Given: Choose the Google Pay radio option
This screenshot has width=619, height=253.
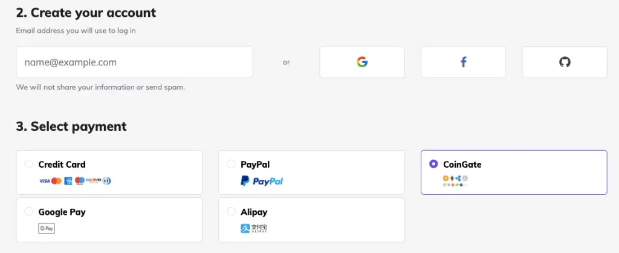Looking at the screenshot, I should click(28, 211).
